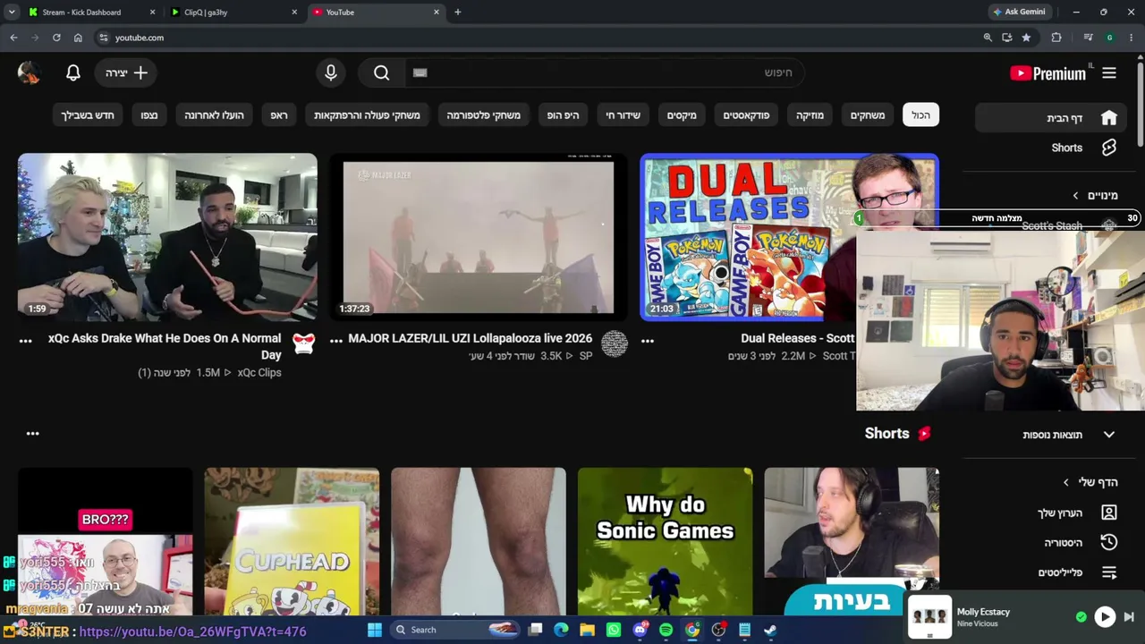The height and width of the screenshot is (644, 1145).
Task: Select the 'חדש בשבילך' filter chip
Action: (x=88, y=115)
